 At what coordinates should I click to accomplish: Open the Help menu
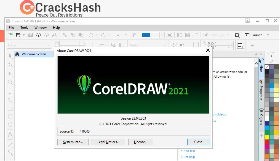pos(56,28)
